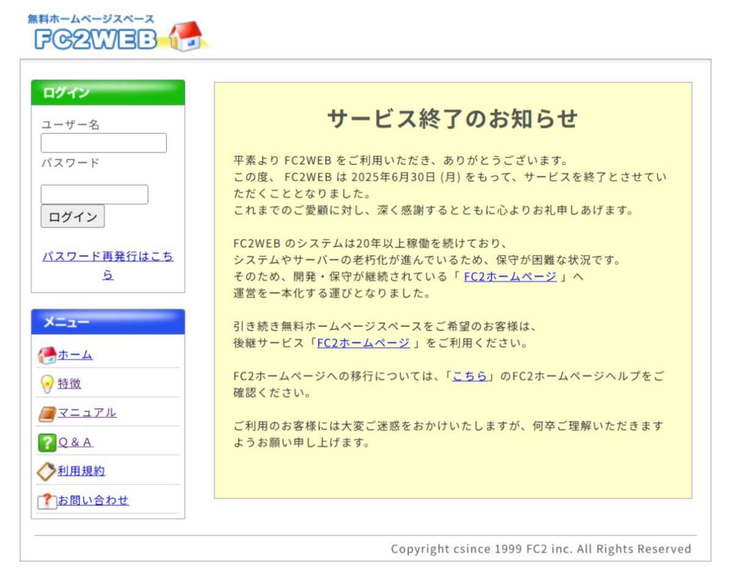The width and height of the screenshot is (732, 579).
Task: Open the マニュアル menu link
Action: coord(87,412)
